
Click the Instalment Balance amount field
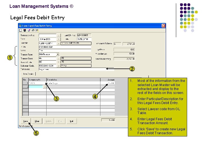(129, 44)
